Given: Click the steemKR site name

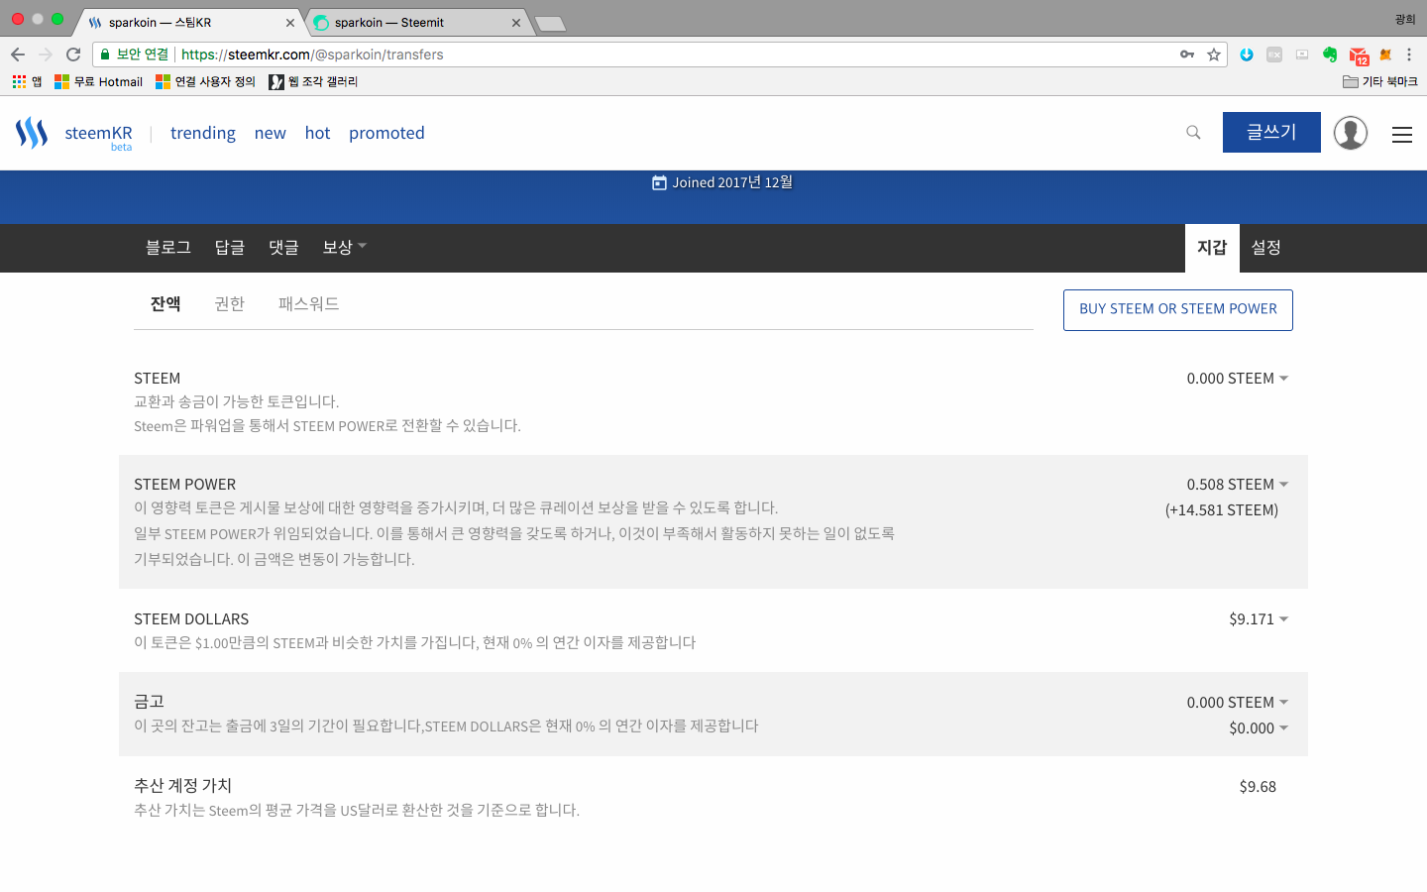Looking at the screenshot, I should tap(98, 133).
